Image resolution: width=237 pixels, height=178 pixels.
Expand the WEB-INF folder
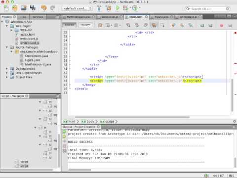point(11,30)
